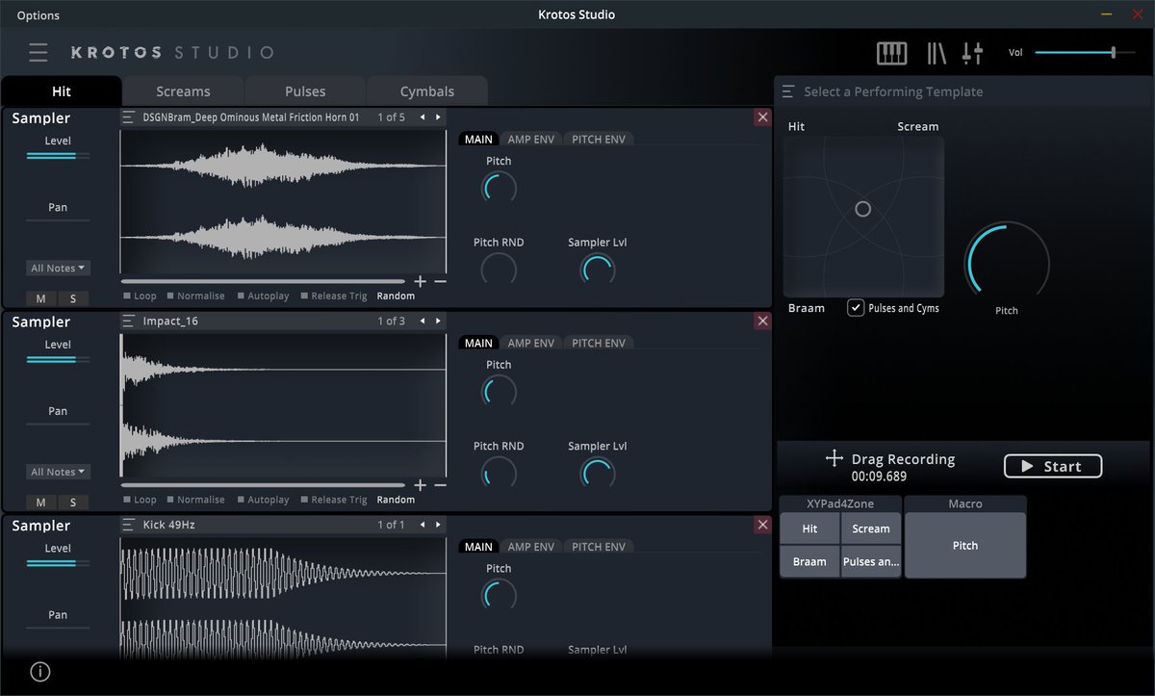Image resolution: width=1155 pixels, height=696 pixels.
Task: Remove the DSGNBram sampler with its X
Action: click(762, 117)
